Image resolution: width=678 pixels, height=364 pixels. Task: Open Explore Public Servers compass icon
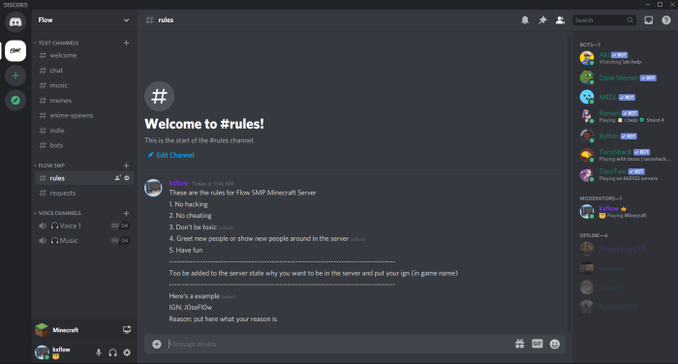[x=15, y=101]
